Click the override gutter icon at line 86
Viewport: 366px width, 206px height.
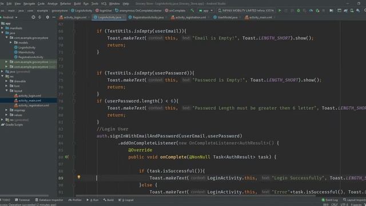click(x=66, y=157)
